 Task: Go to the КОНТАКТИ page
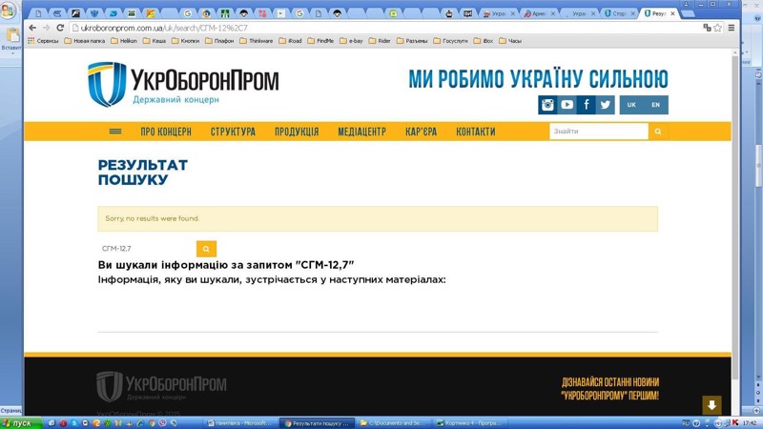point(476,132)
